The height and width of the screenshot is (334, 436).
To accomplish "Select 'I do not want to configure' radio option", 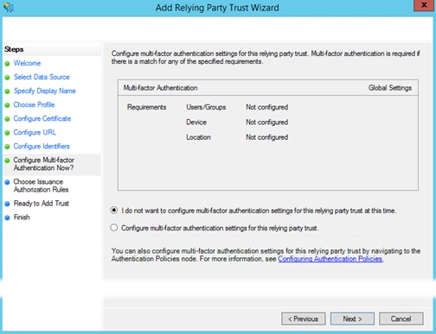I will pyautogui.click(x=114, y=211).
